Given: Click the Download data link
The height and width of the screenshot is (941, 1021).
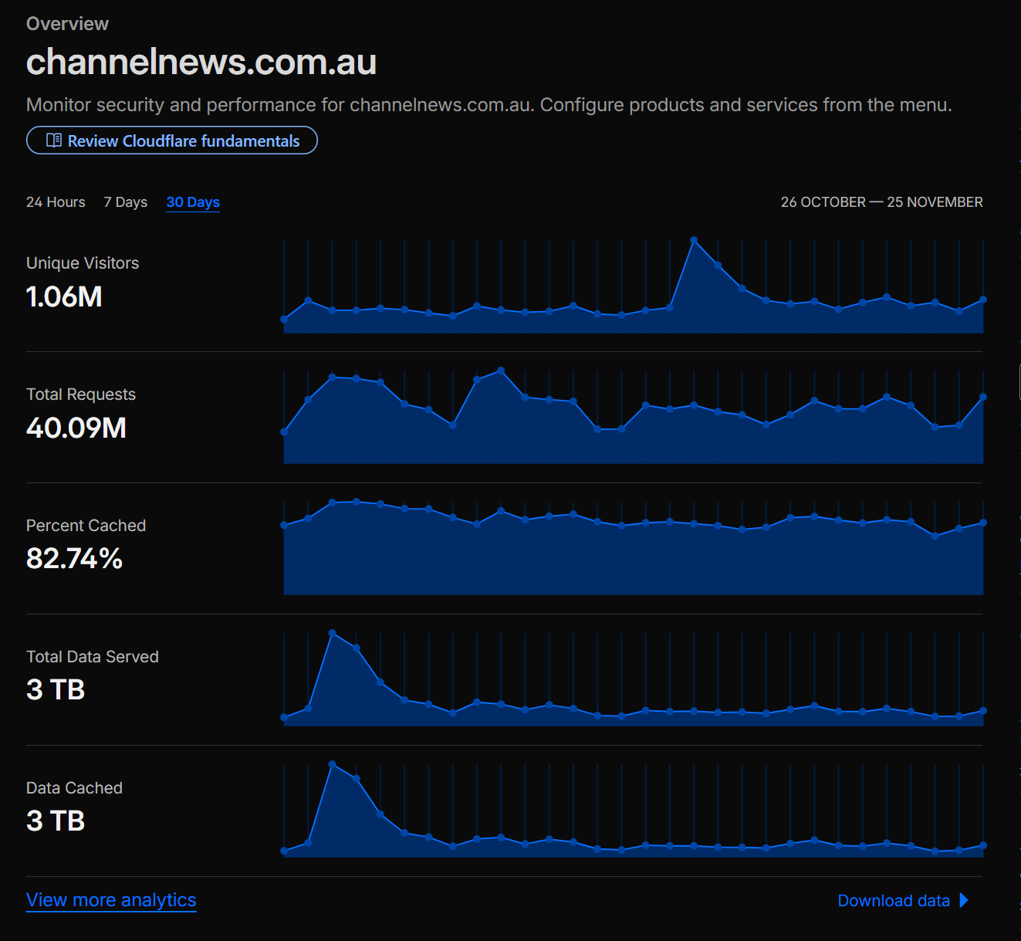Looking at the screenshot, I should pos(894,901).
